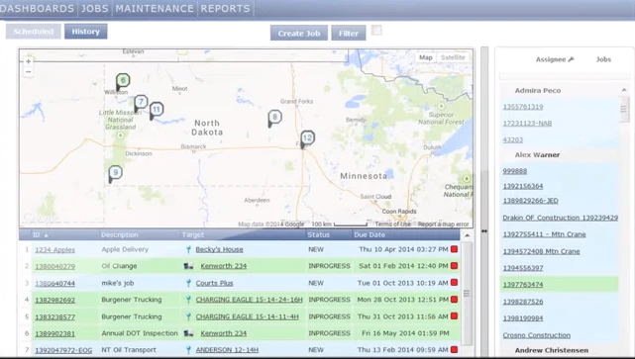Open the Becky's House target link

[220, 249]
